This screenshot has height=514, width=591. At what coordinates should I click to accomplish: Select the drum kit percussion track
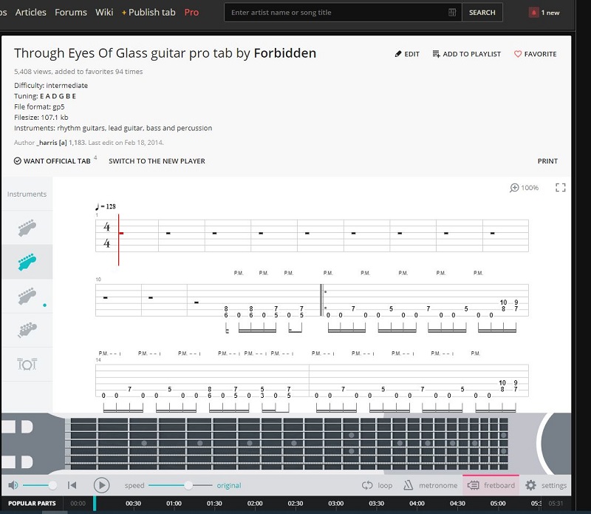[27, 364]
